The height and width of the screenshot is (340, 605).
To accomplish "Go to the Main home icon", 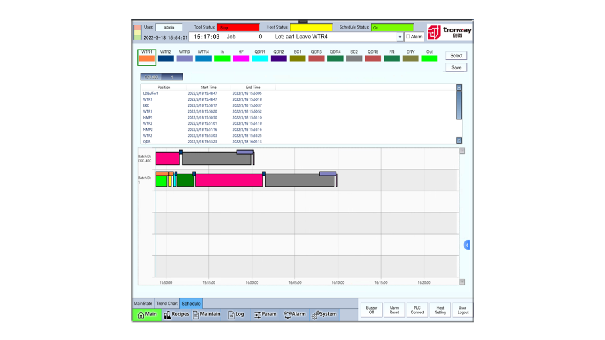I will [141, 315].
